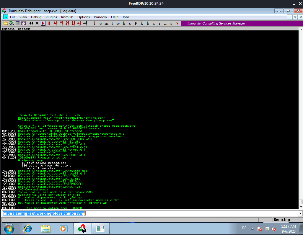The height and width of the screenshot is (235, 303).
Task: Click the Attach to process icon
Action: (12, 23)
